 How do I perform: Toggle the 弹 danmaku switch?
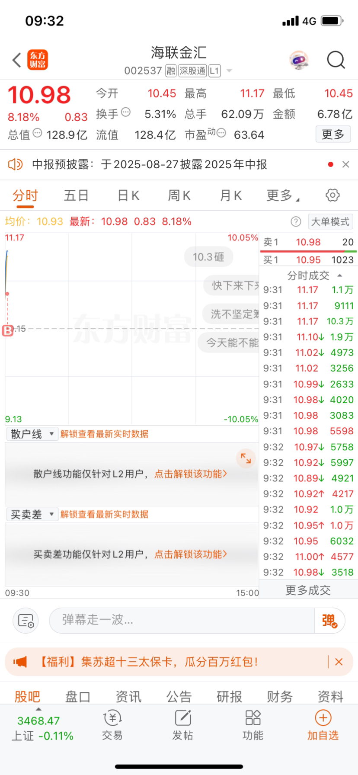(x=329, y=621)
